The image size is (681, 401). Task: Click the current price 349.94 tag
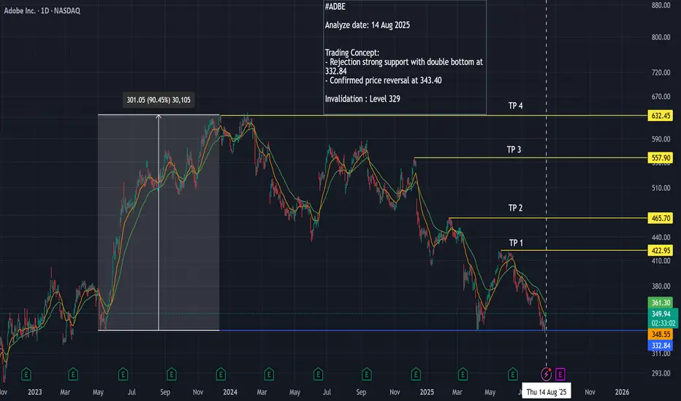663,314
